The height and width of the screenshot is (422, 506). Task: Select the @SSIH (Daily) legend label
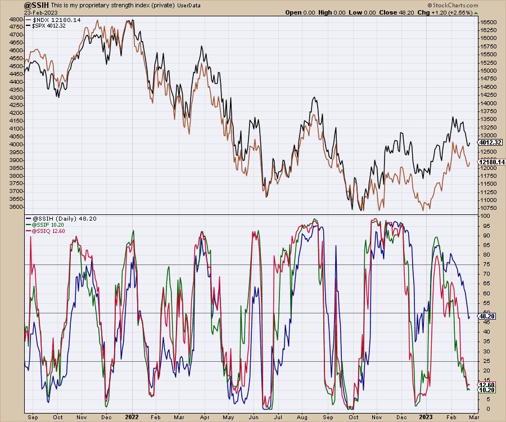[56, 218]
